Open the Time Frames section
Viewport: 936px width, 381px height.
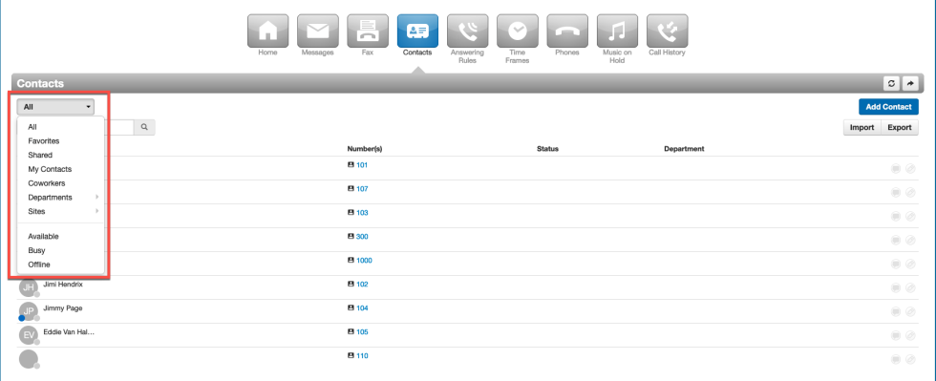[517, 32]
